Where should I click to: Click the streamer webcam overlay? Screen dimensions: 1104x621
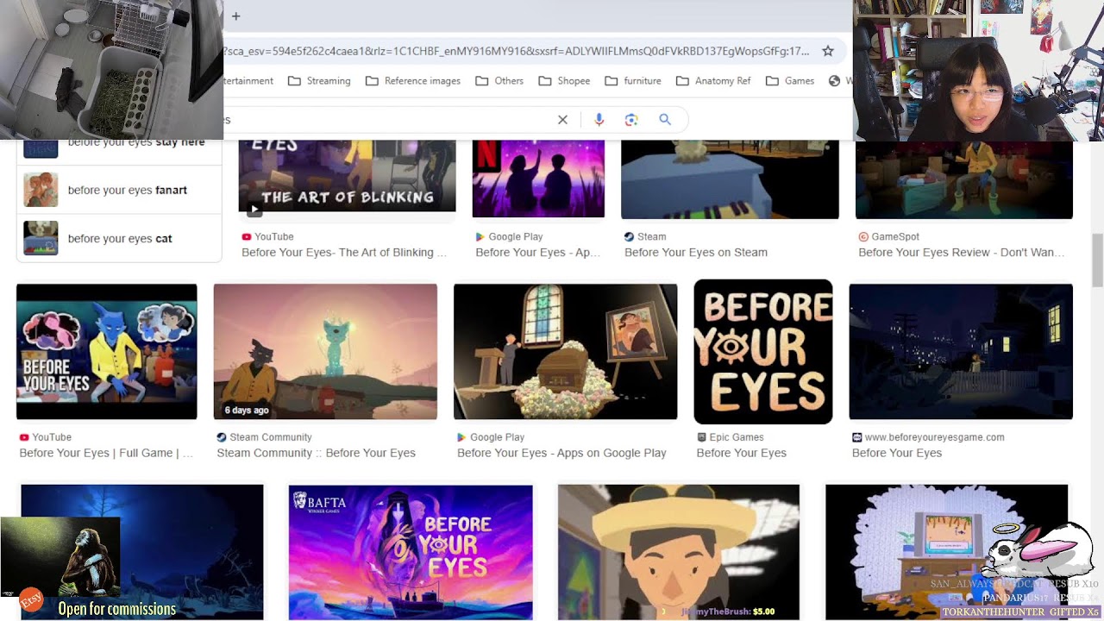coord(978,70)
